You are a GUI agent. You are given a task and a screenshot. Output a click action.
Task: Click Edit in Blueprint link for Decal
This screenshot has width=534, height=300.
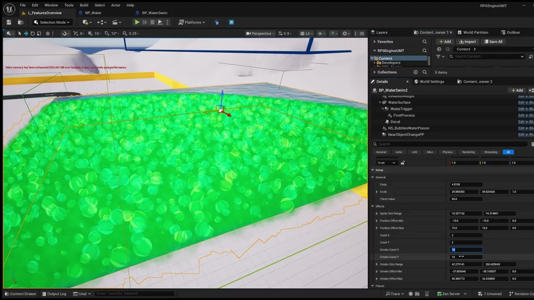coord(526,122)
